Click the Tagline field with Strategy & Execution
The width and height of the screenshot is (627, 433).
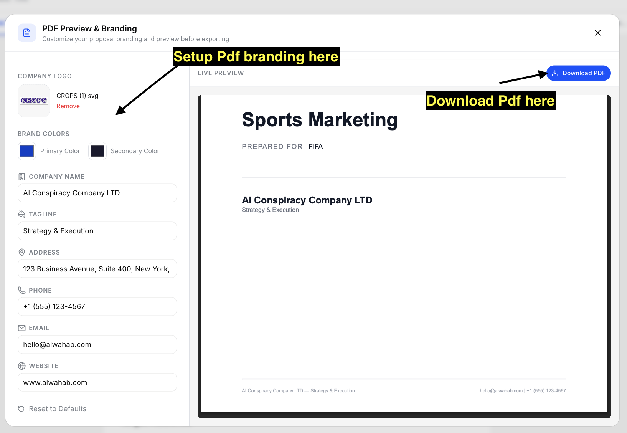[x=97, y=231]
